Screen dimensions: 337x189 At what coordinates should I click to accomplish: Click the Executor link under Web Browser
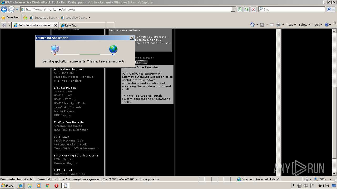(x=141, y=62)
